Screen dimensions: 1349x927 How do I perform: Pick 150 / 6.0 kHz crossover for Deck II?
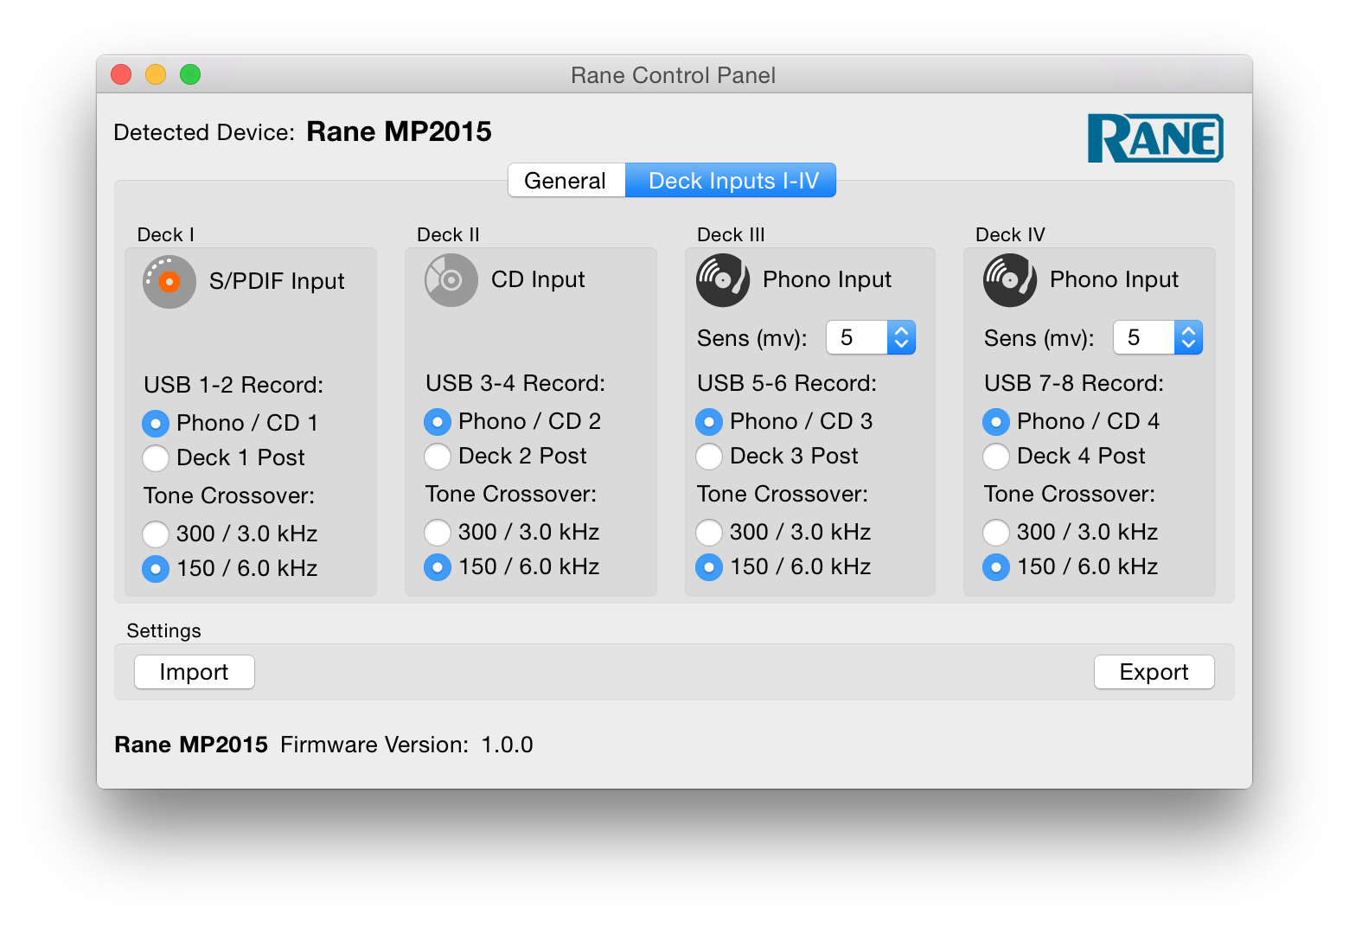click(x=438, y=566)
